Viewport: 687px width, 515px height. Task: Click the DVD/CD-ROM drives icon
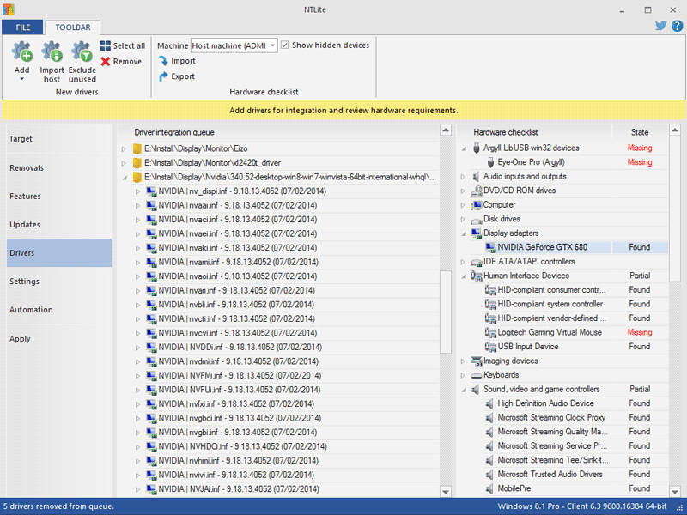[x=477, y=191]
